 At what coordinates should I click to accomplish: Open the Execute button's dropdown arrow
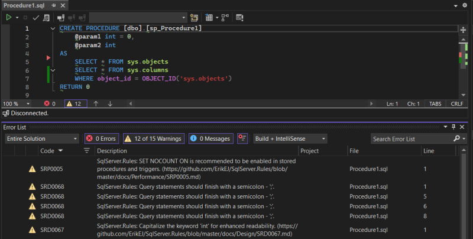[17, 18]
